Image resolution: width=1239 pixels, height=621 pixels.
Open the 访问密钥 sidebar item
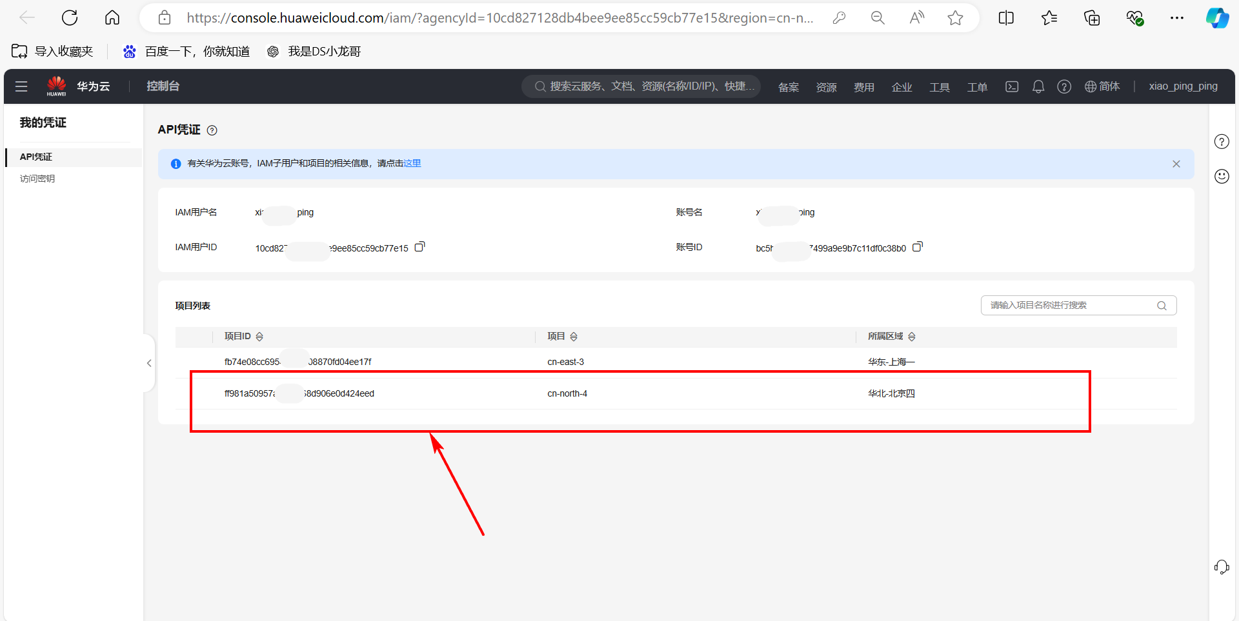coord(37,179)
